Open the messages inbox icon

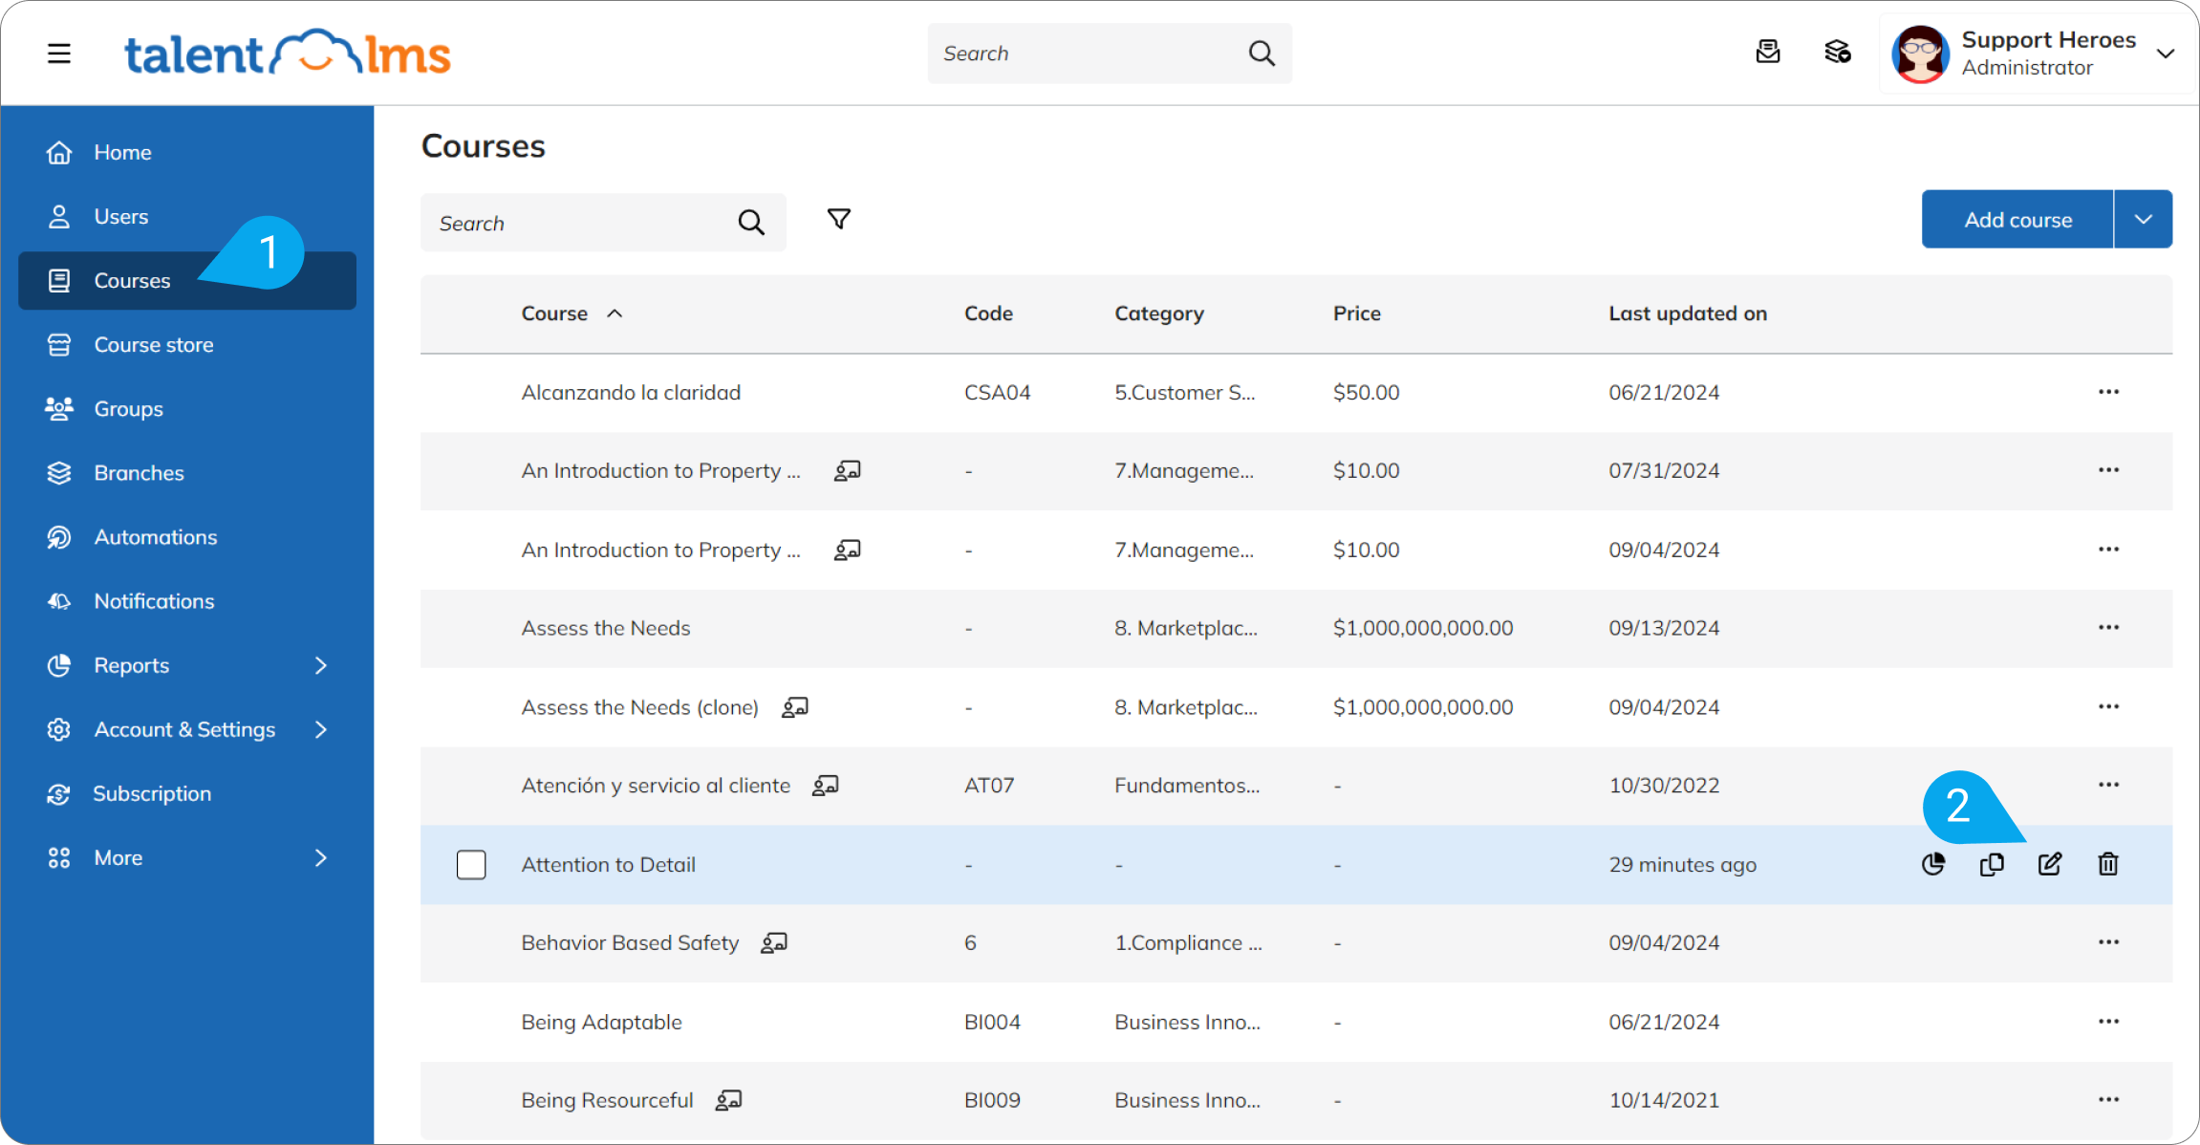click(1768, 53)
